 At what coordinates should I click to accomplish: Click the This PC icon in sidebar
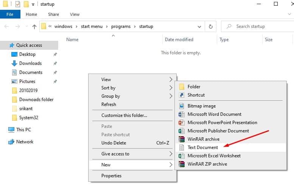(x=11, y=130)
